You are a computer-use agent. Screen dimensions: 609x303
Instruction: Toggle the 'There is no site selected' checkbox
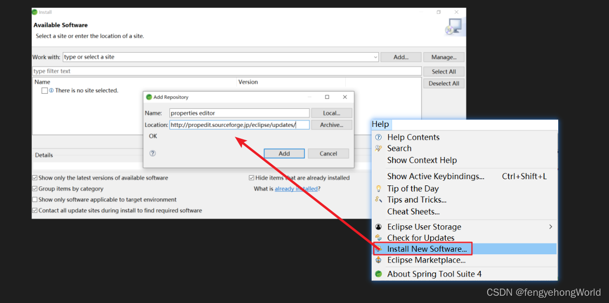45,91
